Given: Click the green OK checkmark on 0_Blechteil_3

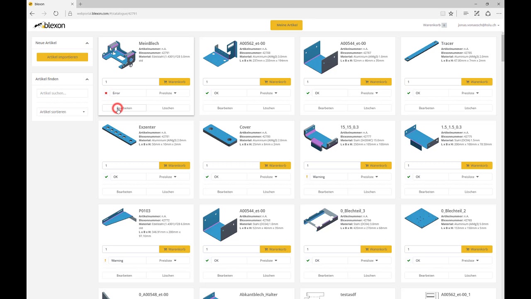Looking at the screenshot, I should [308, 261].
